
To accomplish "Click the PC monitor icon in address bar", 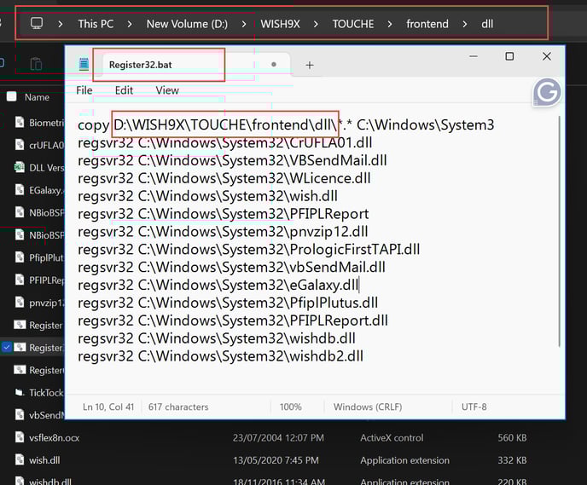I will point(37,23).
